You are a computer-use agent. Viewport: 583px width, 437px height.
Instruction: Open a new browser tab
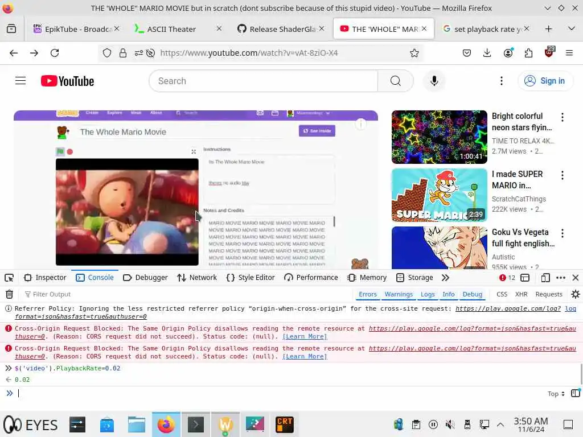coord(548,28)
